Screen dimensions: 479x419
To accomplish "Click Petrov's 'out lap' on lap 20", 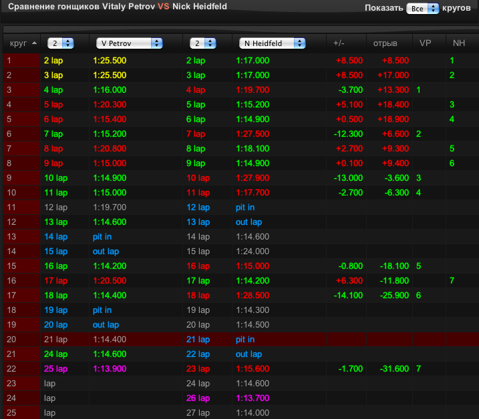I will pyautogui.click(x=106, y=325).
